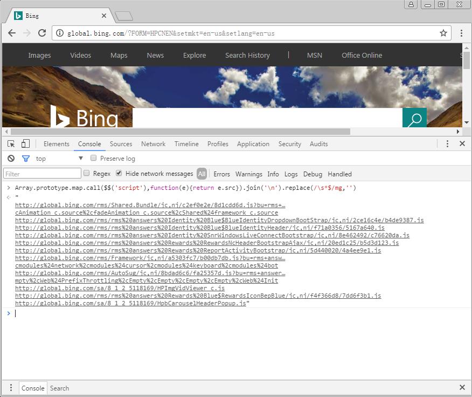This screenshot has width=472, height=397.
Task: Click scroll right arrow on horizontal scrollbar
Action: click(458, 132)
